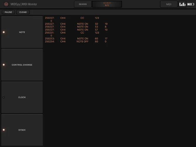Open the bar chart levels view icon
Viewport: 196px width, 147px height.
182,4
